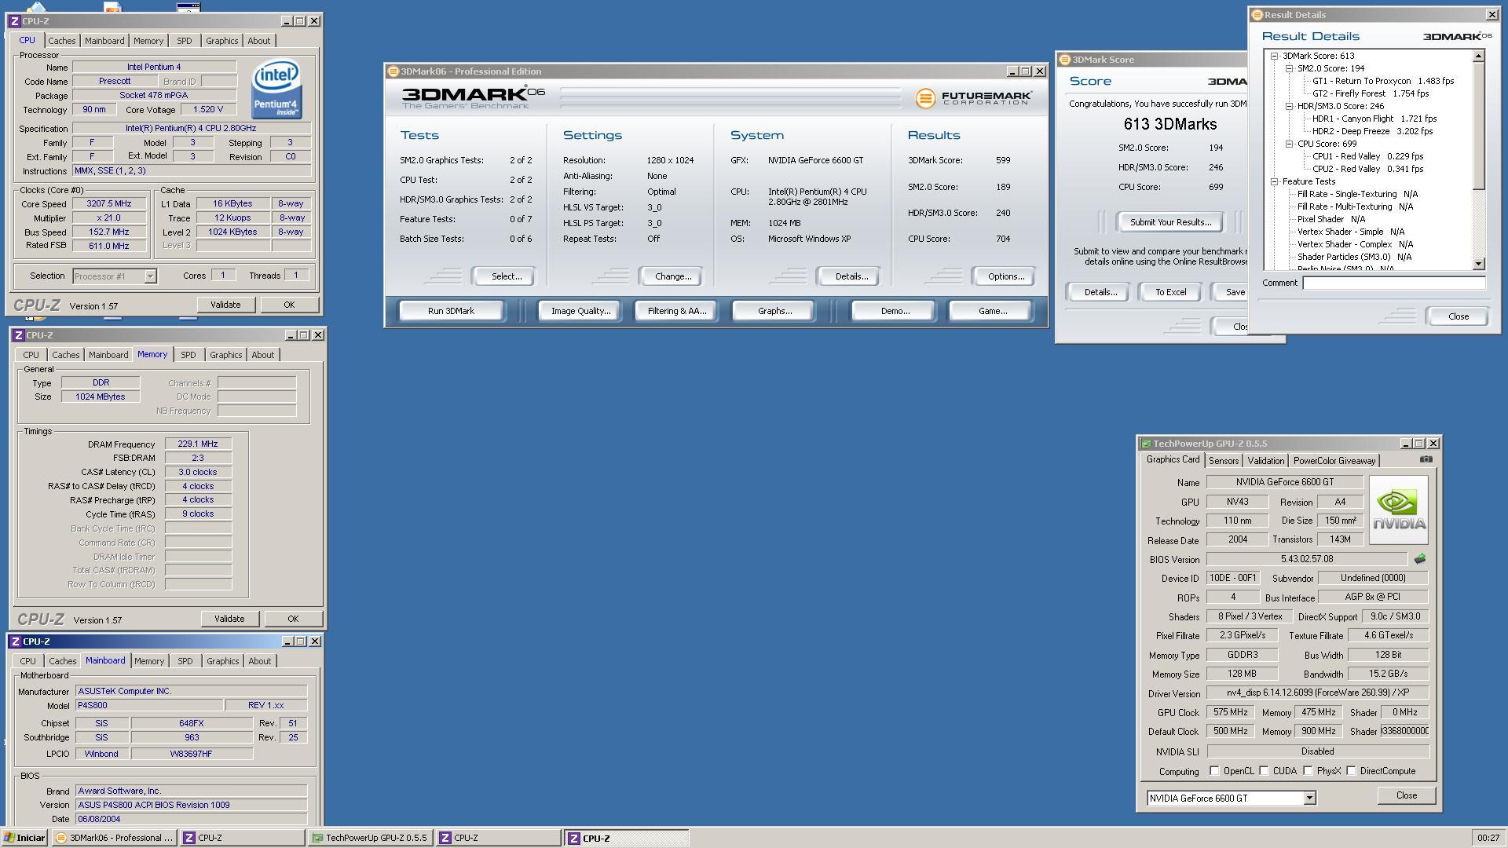Open the PowerColor Giveaway tab
Screen dimensions: 1508x848
[x=1334, y=461]
